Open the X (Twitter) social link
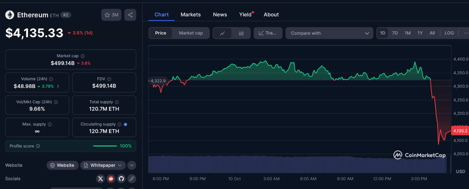 tap(101, 178)
